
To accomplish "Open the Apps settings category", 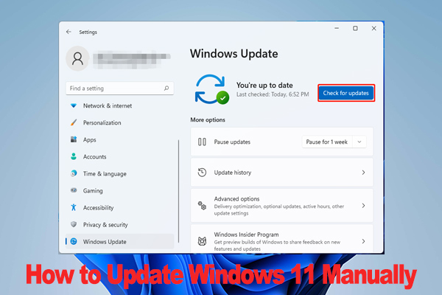I will tap(120, 139).
